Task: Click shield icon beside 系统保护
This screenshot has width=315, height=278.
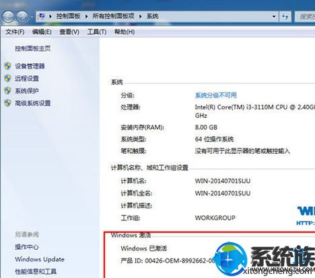Action: click(8, 91)
